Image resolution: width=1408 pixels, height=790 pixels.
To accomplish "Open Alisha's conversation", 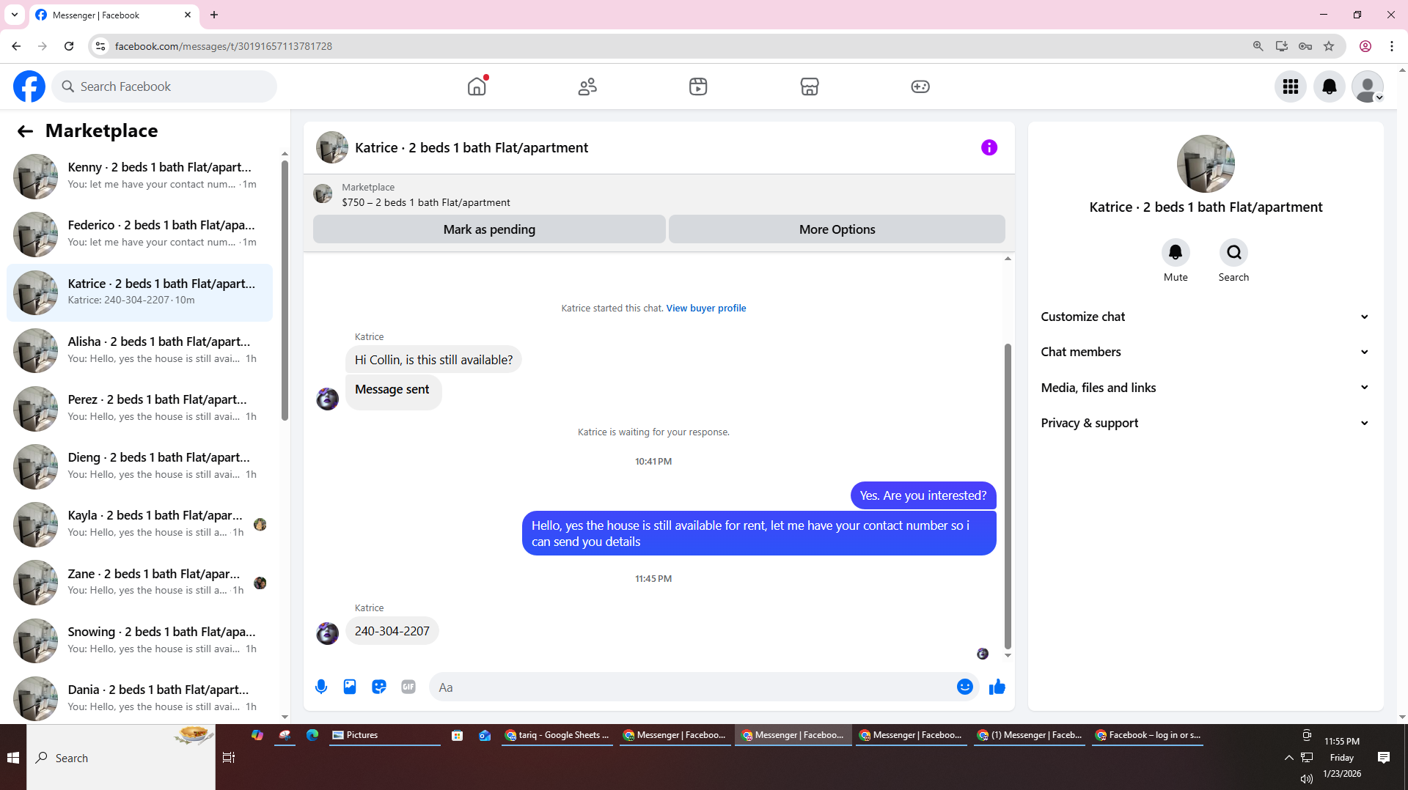I will tap(139, 350).
